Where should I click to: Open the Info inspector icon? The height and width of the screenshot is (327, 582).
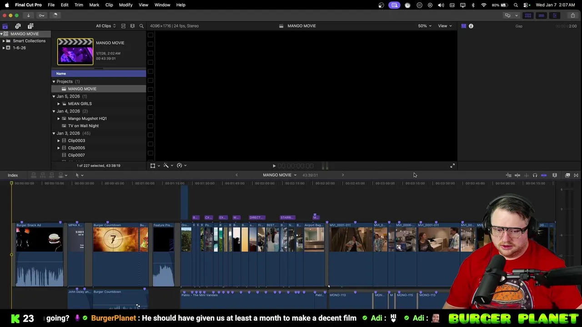471,26
